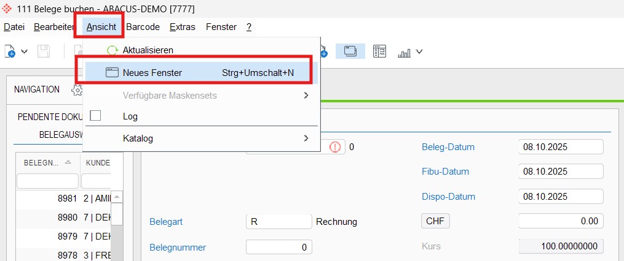Select Neues Fenster menu entry

[202, 73]
